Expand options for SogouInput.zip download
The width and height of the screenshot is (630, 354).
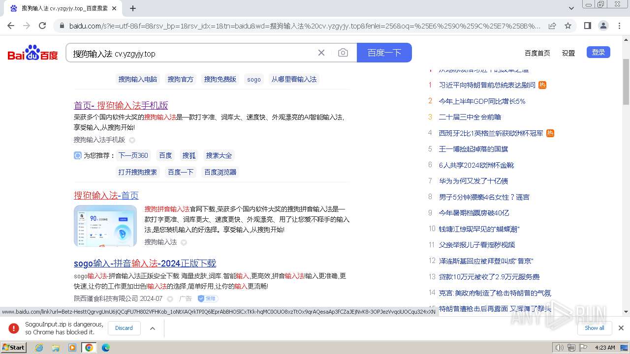[x=152, y=328]
